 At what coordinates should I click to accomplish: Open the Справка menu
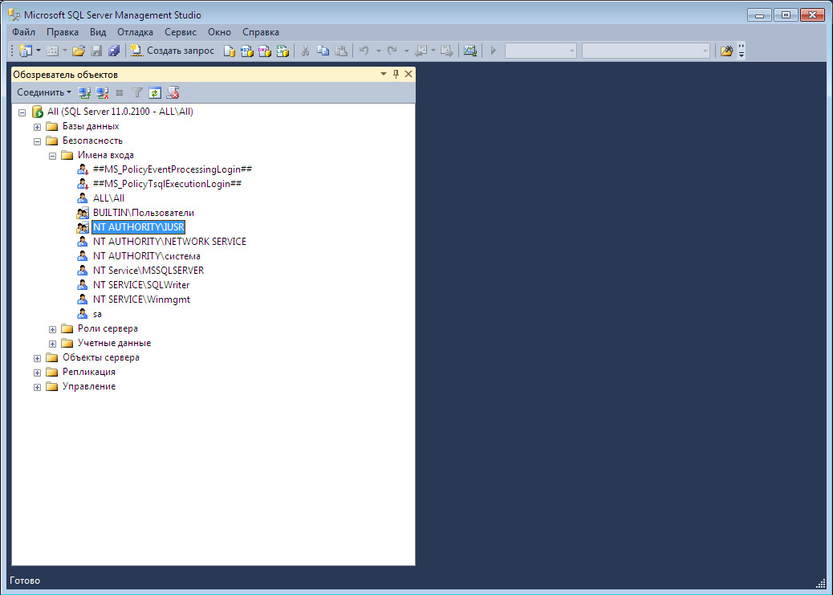click(x=261, y=32)
